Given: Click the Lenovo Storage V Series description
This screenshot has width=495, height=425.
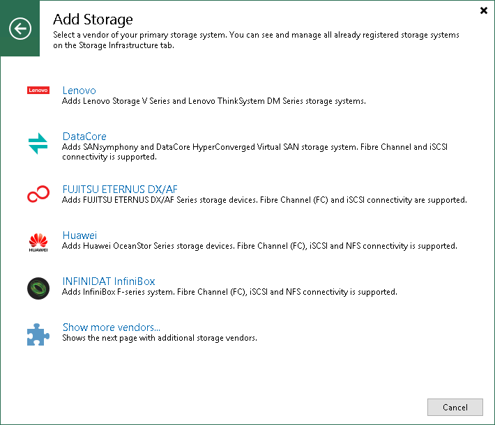Looking at the screenshot, I should (214, 101).
